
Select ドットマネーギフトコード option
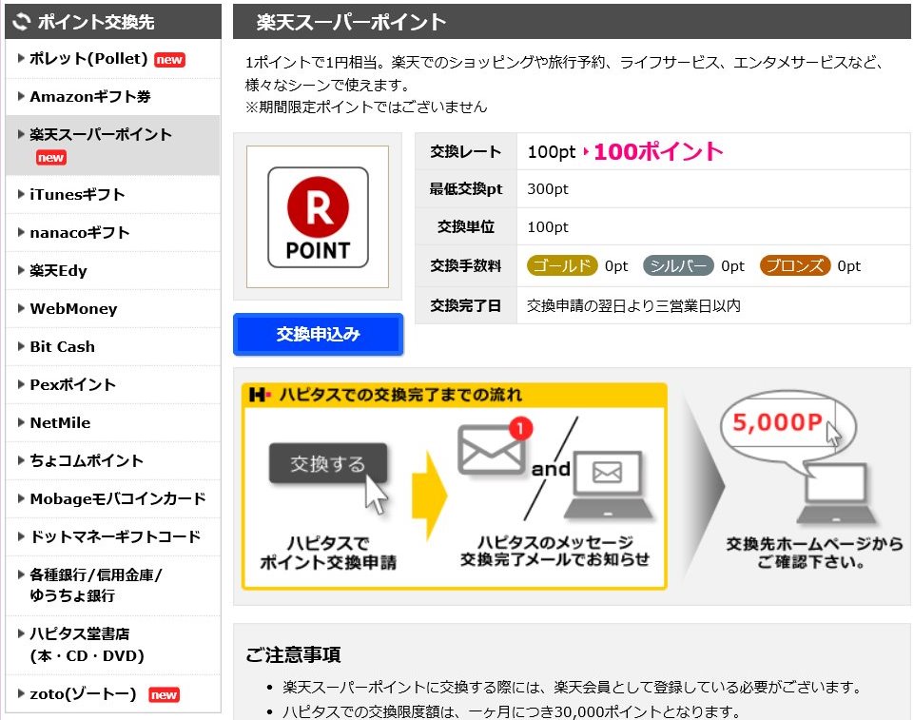(x=115, y=536)
